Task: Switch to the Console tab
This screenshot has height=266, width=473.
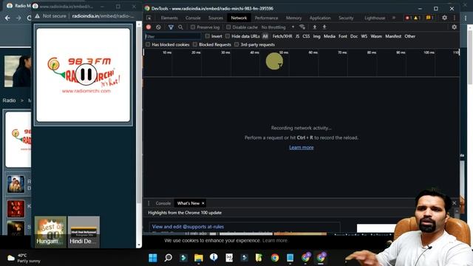Action: pyautogui.click(x=193, y=18)
